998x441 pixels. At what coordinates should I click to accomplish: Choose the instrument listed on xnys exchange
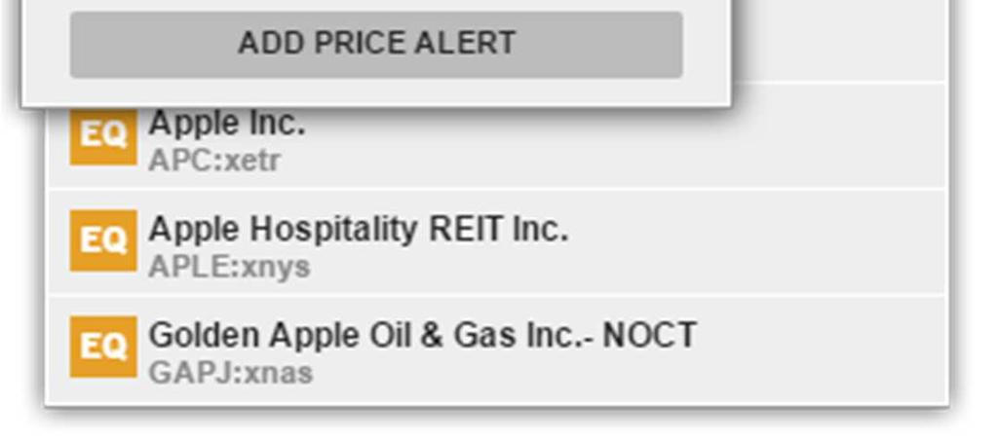click(496, 242)
